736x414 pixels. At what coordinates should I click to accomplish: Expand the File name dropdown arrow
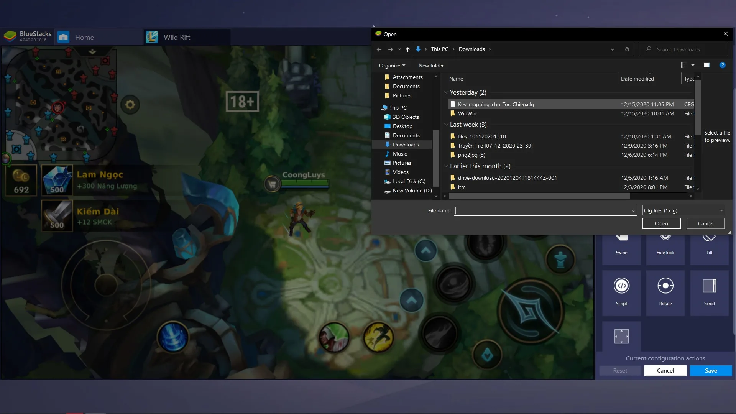[x=633, y=210]
